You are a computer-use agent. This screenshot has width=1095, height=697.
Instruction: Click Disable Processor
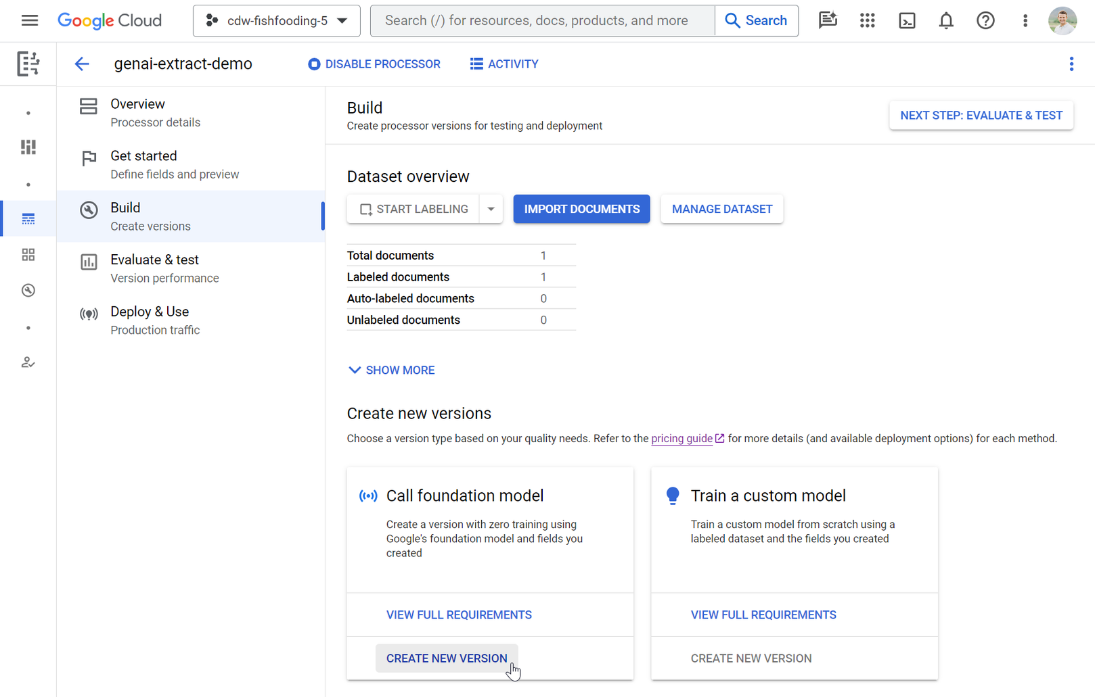(374, 64)
